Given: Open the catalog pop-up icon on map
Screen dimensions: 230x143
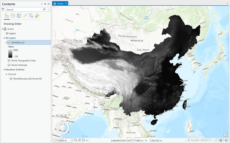Looking at the screenshot, I should [x=225, y=135].
